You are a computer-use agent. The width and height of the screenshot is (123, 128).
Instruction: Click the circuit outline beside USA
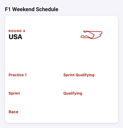pyautogui.click(x=91, y=35)
